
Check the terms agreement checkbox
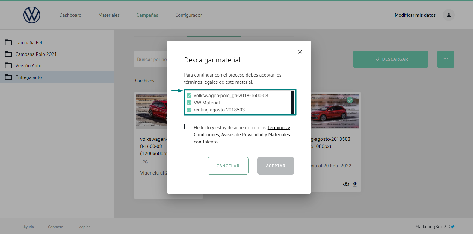(x=187, y=126)
